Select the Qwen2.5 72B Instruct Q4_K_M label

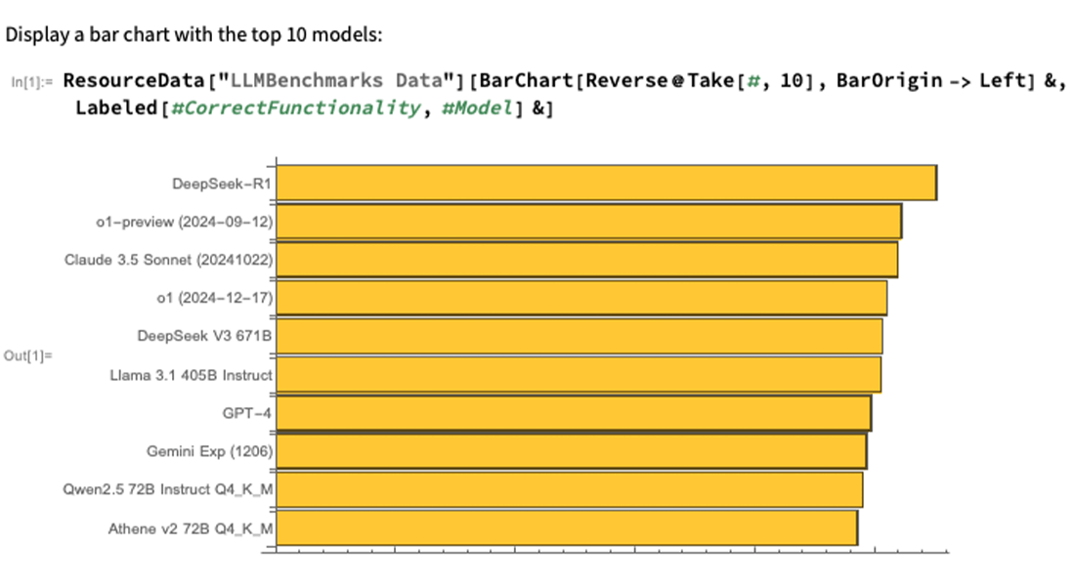coord(168,490)
